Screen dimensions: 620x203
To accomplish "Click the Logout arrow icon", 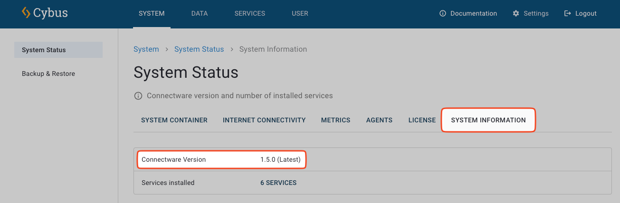I will tap(567, 14).
